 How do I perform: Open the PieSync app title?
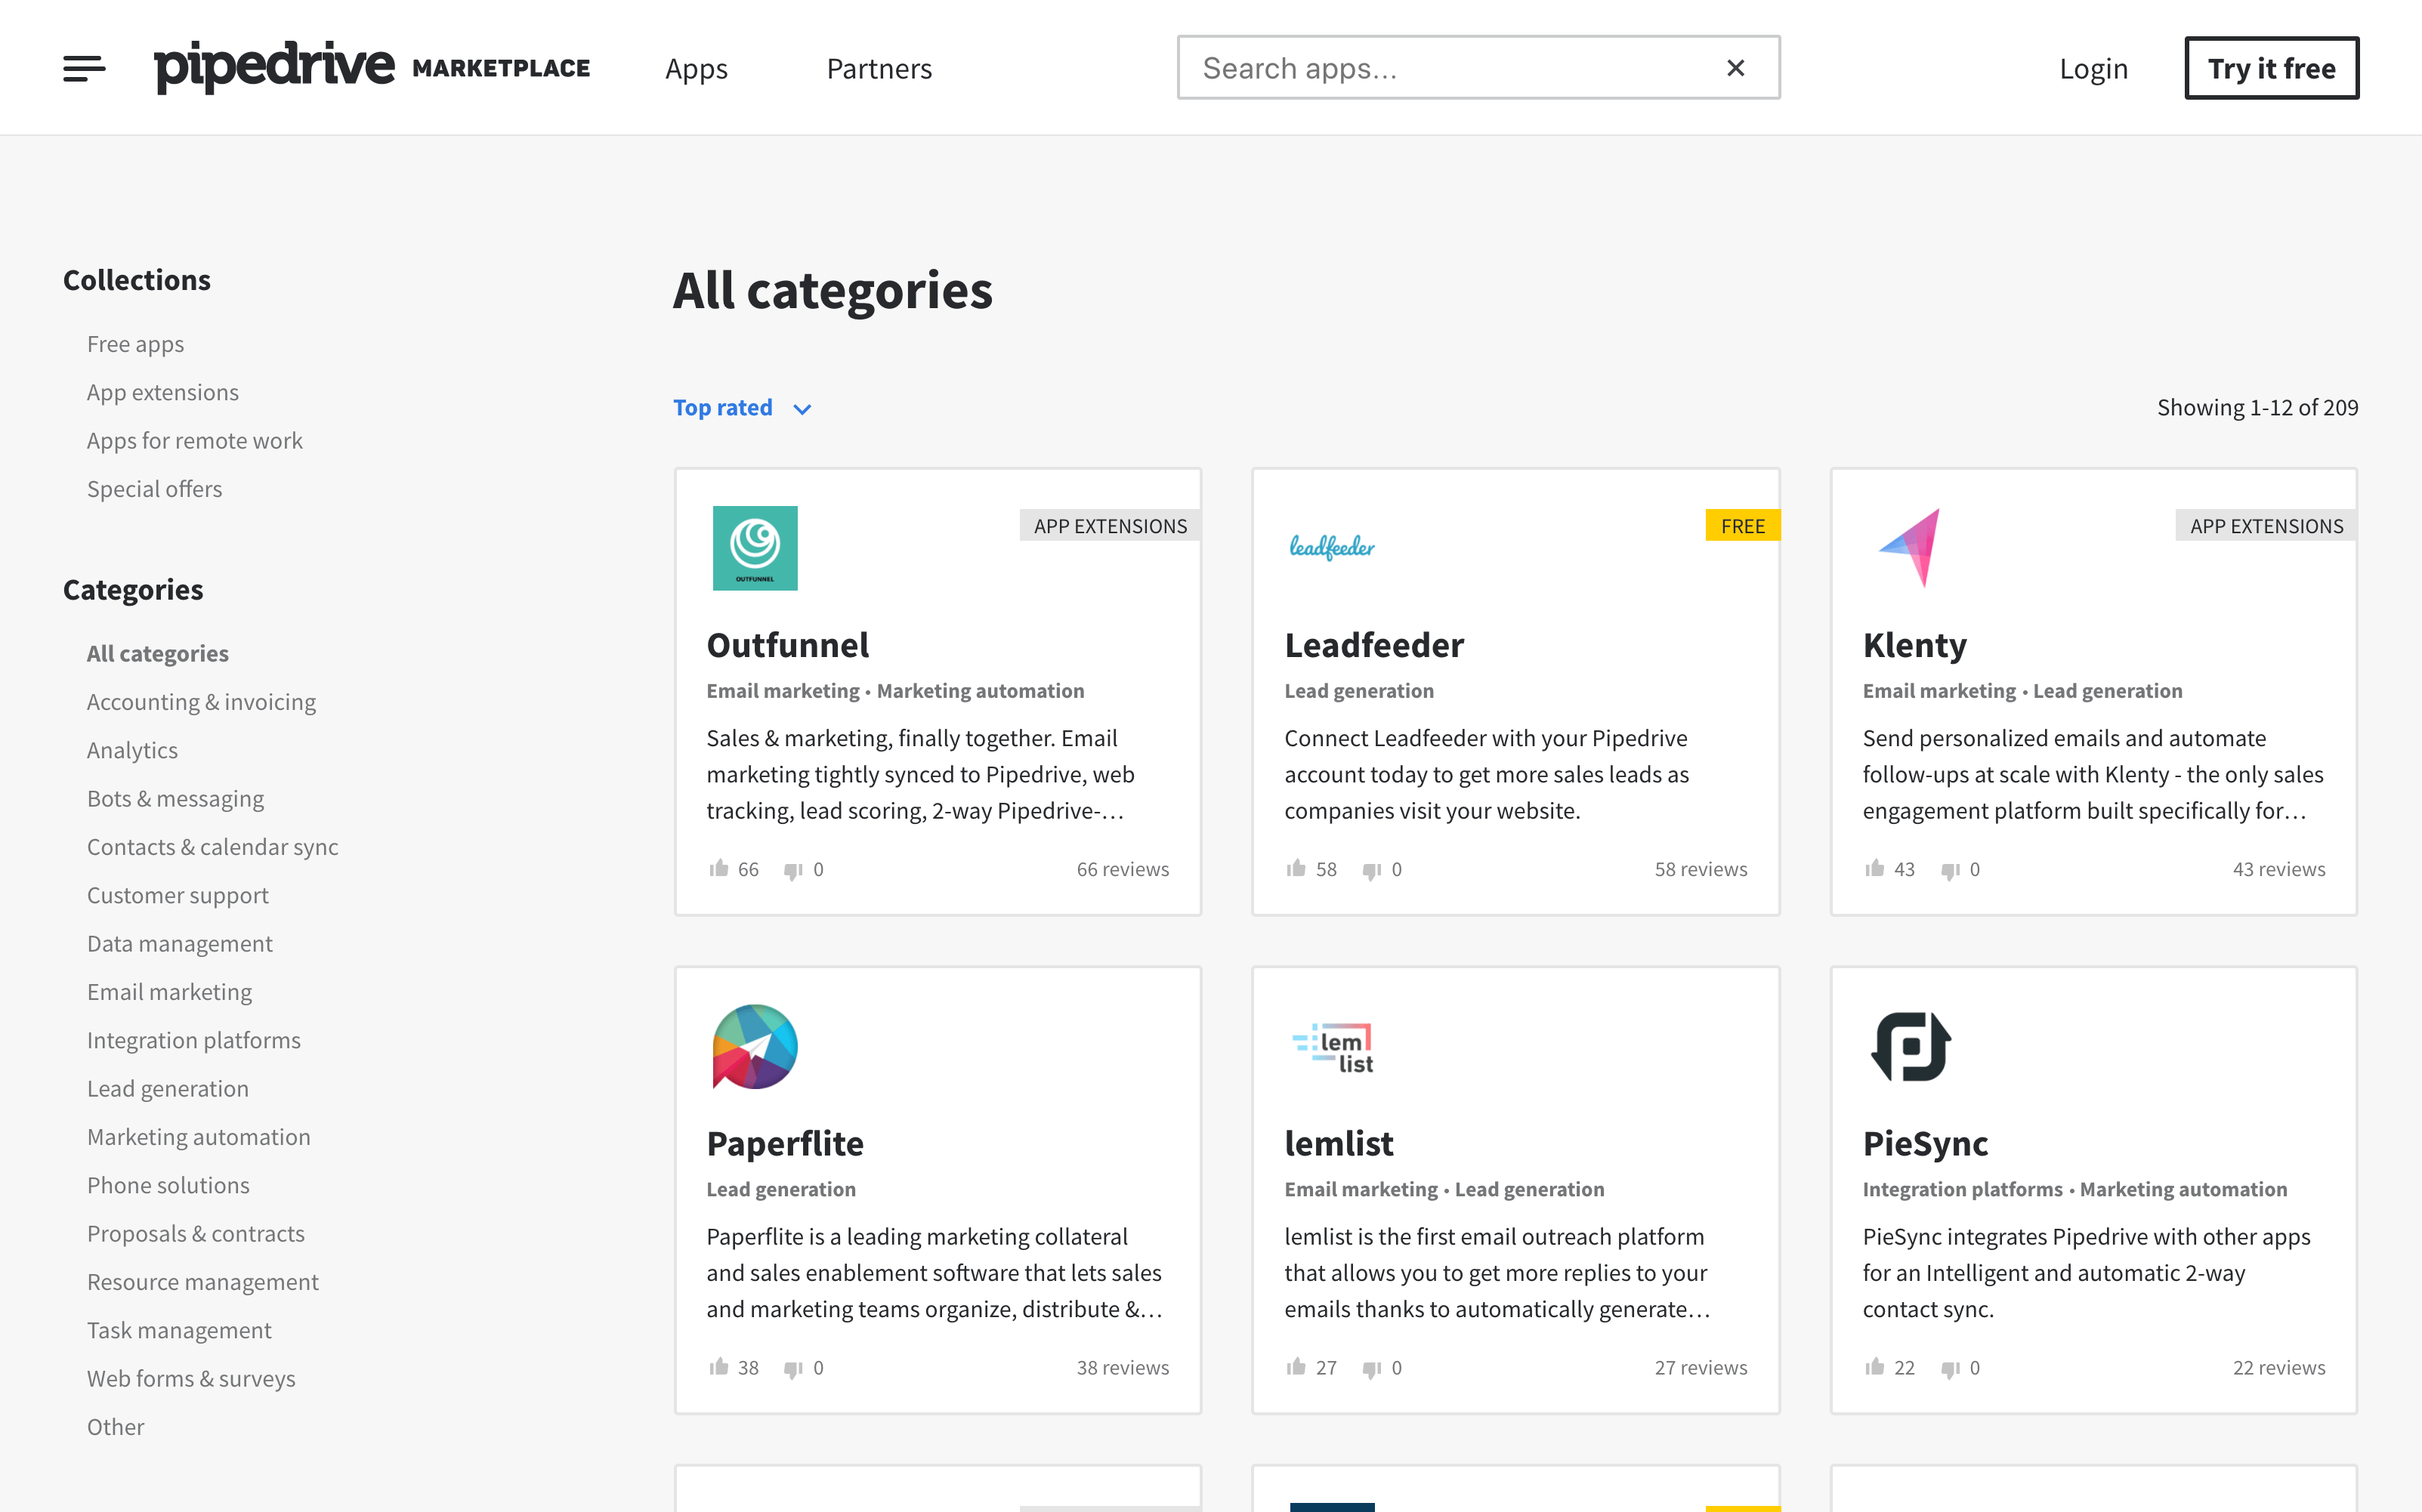[1925, 1143]
